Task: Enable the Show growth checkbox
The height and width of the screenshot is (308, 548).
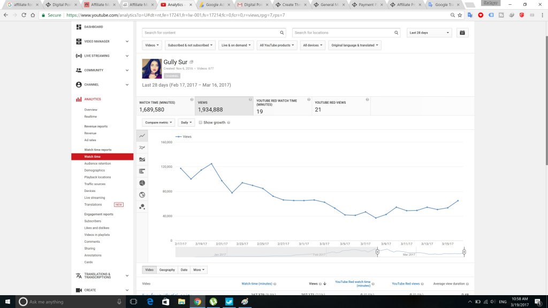Action: pyautogui.click(x=200, y=122)
